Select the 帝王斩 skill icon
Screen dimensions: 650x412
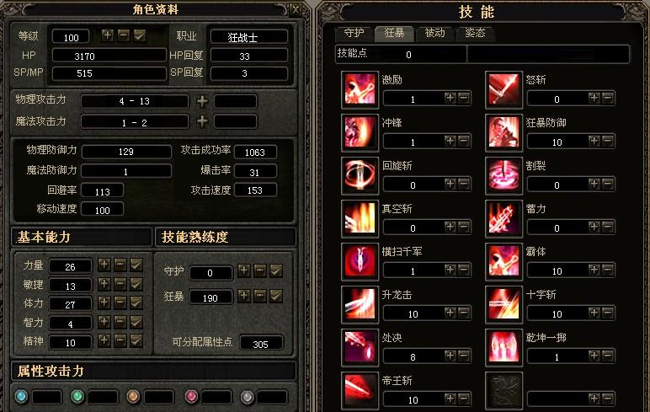(x=360, y=390)
